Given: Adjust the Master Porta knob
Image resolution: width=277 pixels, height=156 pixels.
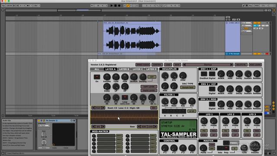Looking at the screenshot, I should pos(203,148).
